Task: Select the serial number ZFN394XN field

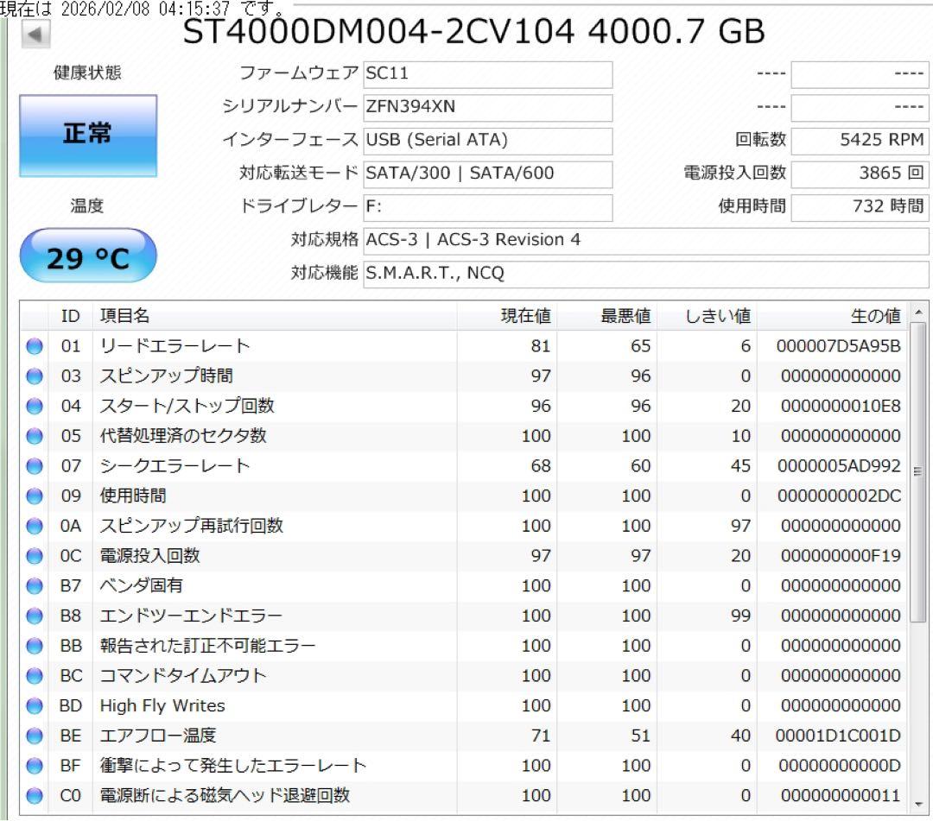Action: 488,107
